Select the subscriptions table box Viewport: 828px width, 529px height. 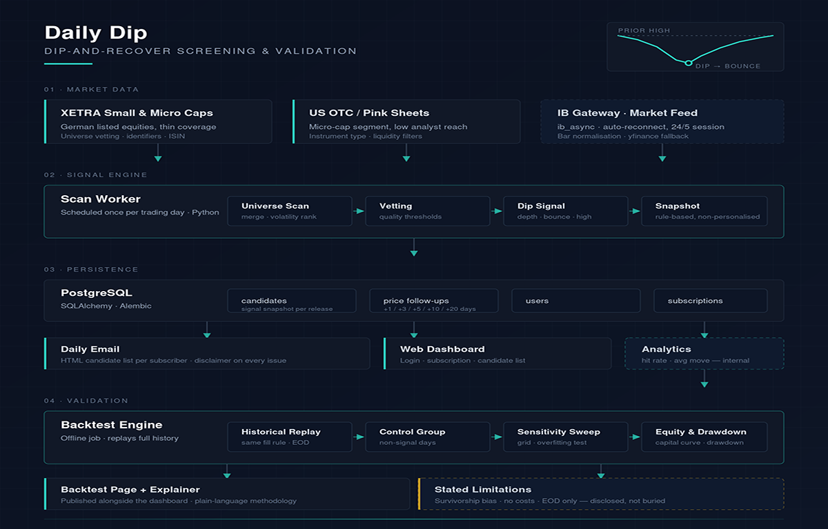(711, 301)
